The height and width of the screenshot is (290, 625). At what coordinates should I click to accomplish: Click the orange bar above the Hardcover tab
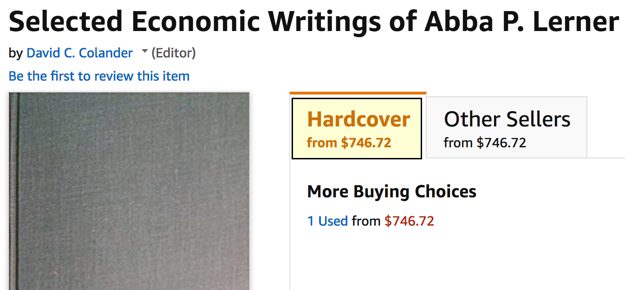[358, 94]
